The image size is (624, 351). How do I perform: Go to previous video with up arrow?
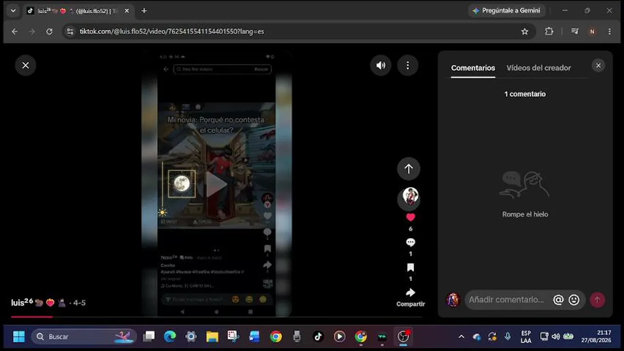tap(409, 169)
